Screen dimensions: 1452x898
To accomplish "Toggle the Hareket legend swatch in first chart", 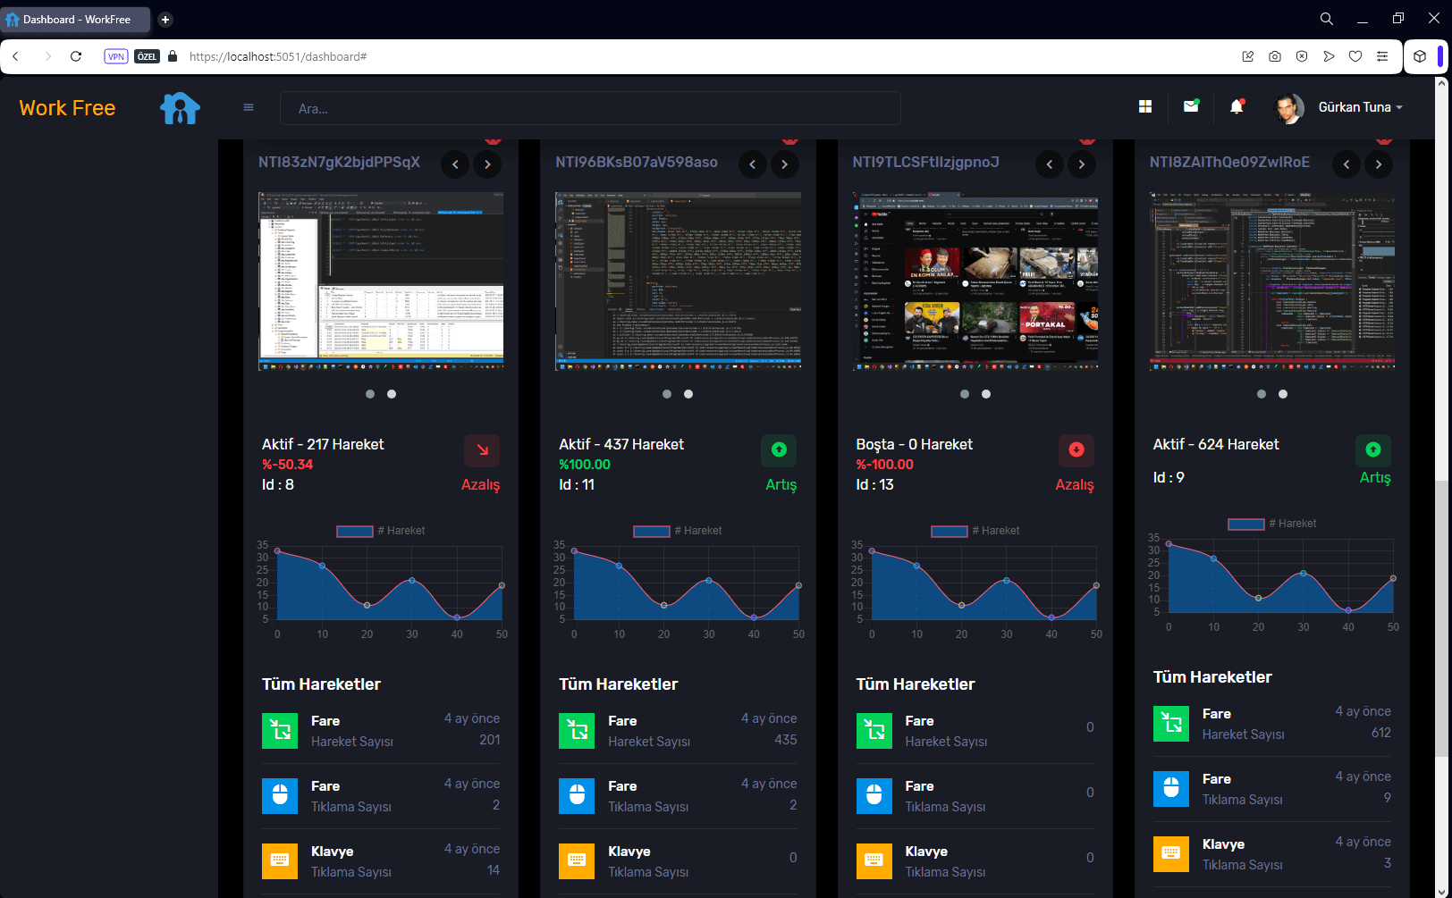I will point(355,532).
